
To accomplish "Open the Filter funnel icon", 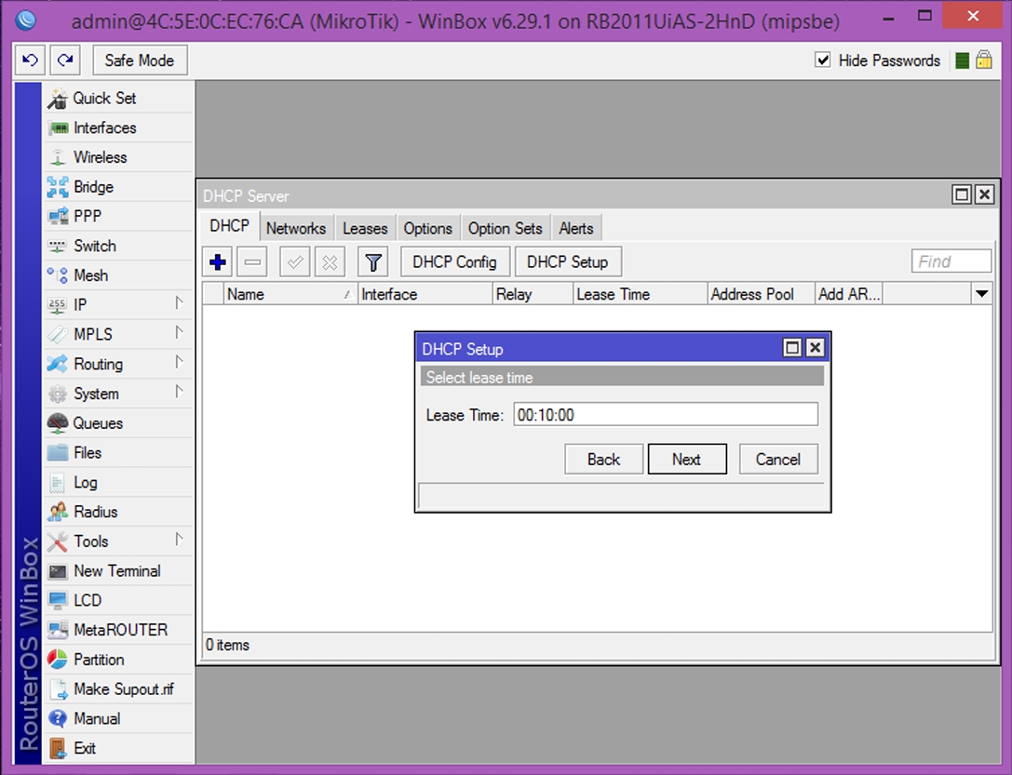I will [373, 262].
